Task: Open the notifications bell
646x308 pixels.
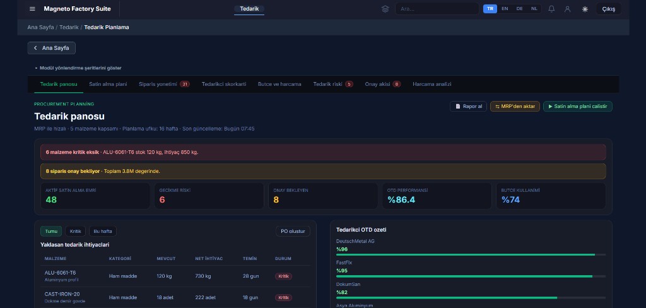Action: (x=551, y=9)
